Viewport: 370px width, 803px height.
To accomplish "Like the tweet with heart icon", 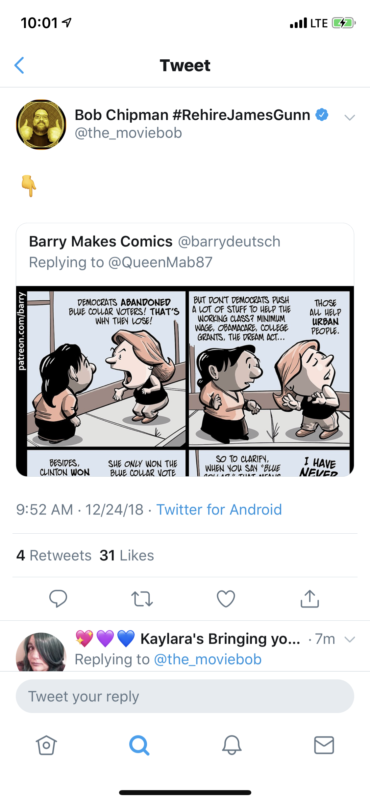I will pyautogui.click(x=226, y=598).
